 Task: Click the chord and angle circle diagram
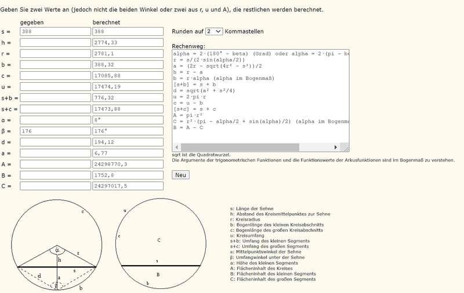click(57, 245)
